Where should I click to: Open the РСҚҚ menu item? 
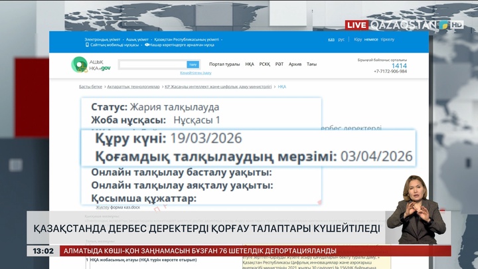click(265, 64)
